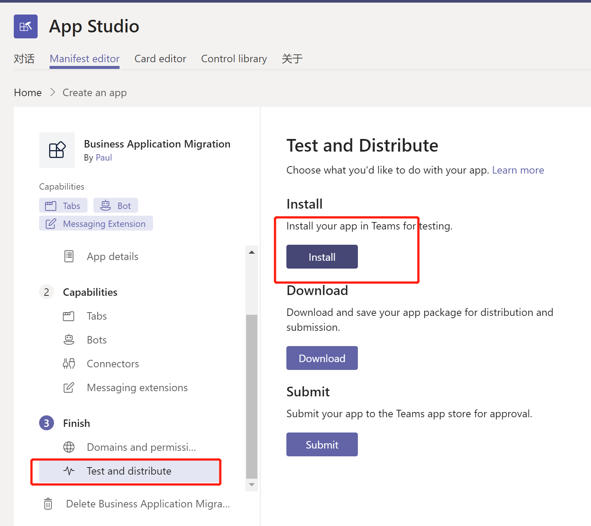591x526 pixels.
Task: Click the Submit button
Action: [322, 444]
